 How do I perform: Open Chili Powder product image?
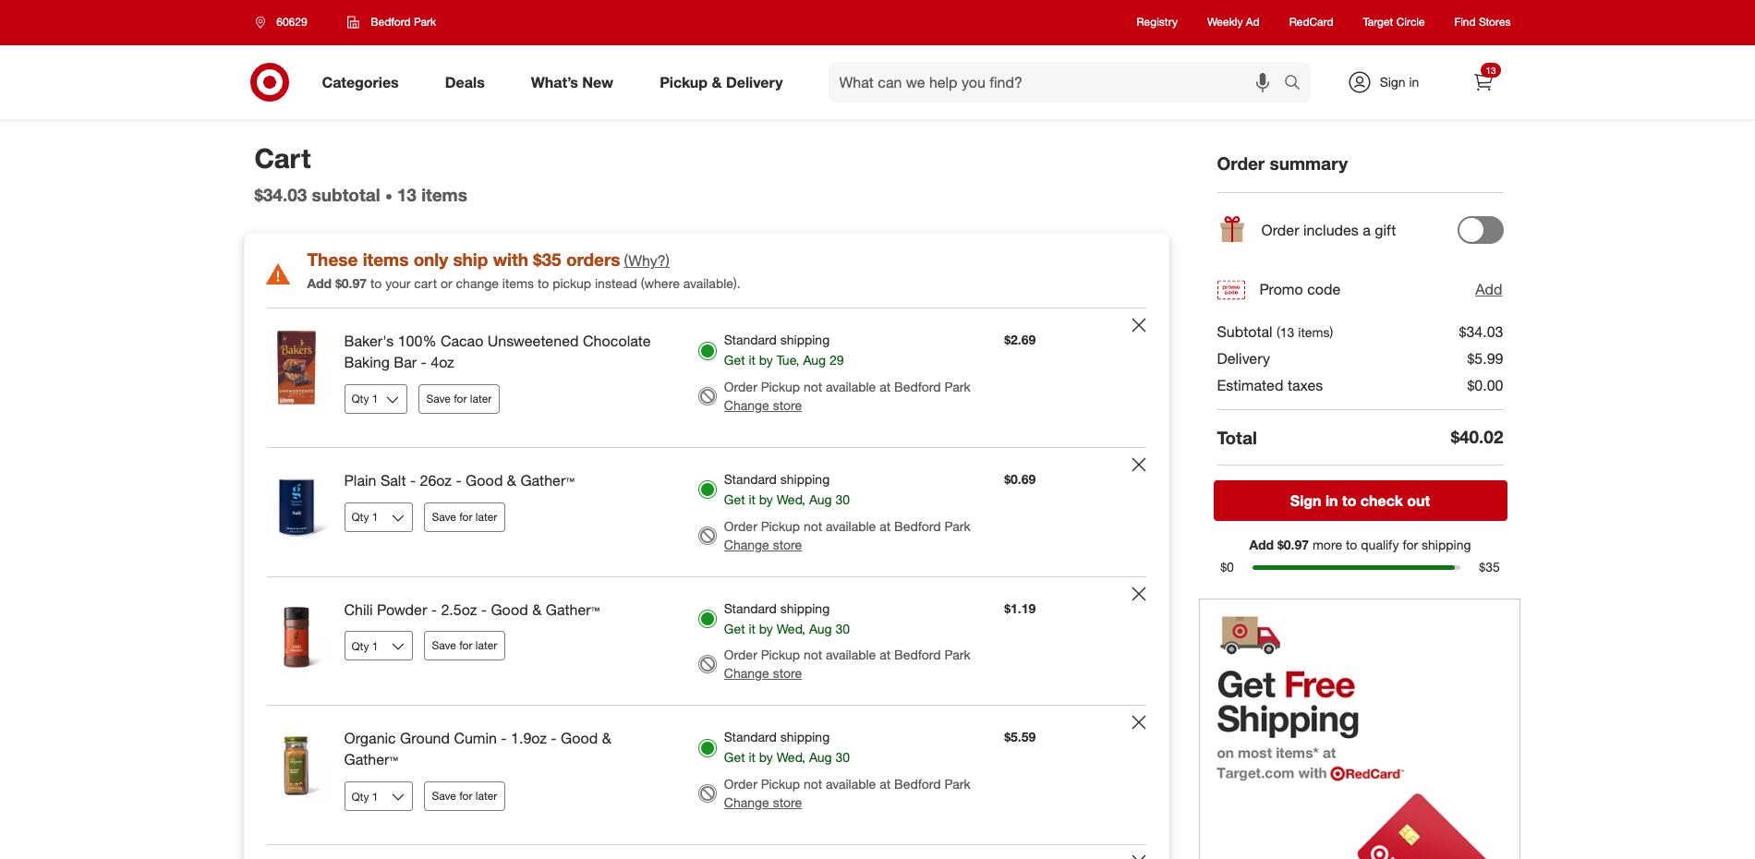[297, 636]
